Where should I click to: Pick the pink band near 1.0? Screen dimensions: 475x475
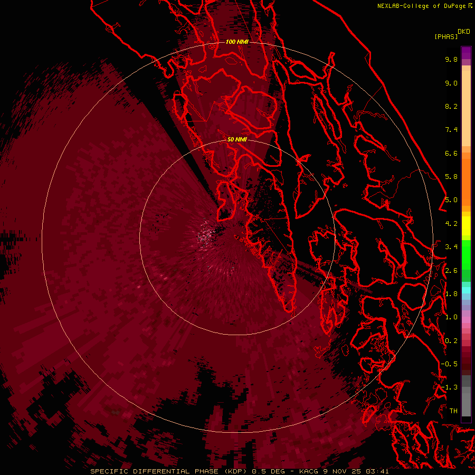pos(466,319)
